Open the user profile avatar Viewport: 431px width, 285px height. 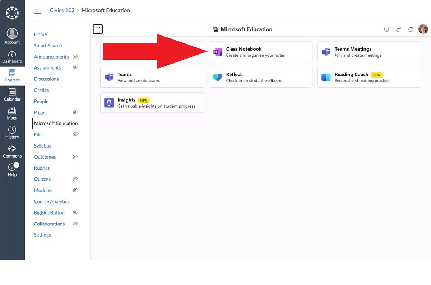click(x=423, y=29)
